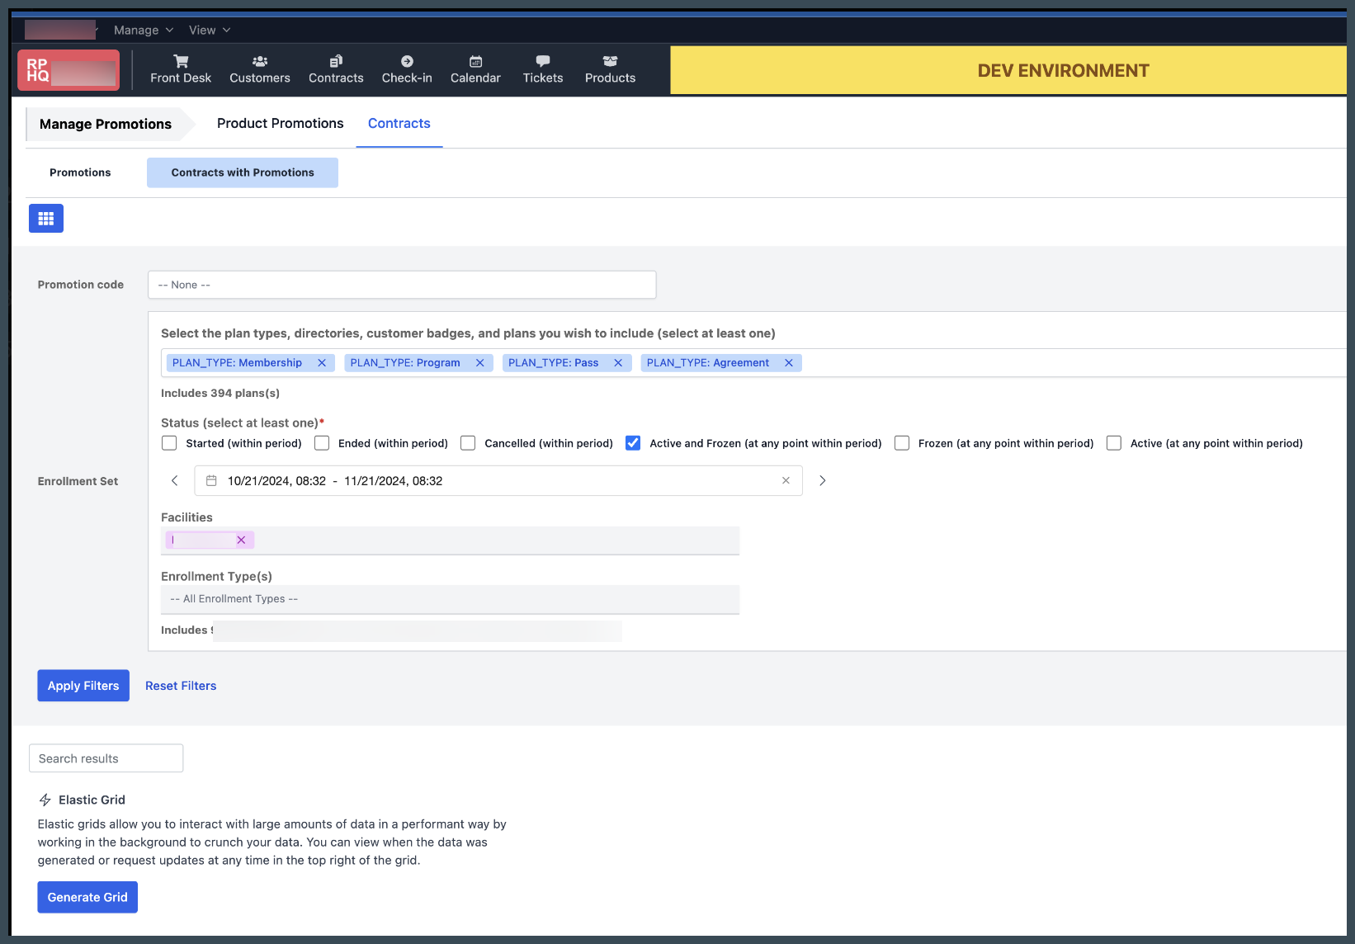1355x944 pixels.
Task: Open the Contracts document icon
Action: coord(336,61)
